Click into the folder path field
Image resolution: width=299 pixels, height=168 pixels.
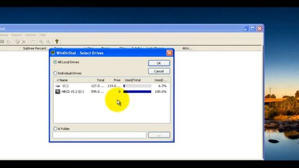(100, 135)
